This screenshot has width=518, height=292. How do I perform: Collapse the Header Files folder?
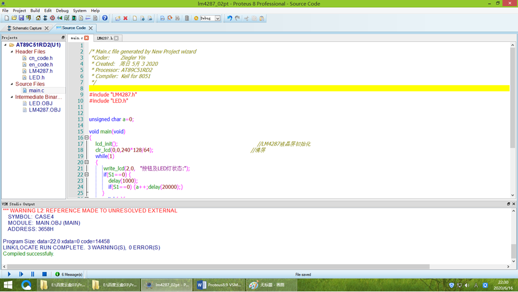pyautogui.click(x=12, y=52)
